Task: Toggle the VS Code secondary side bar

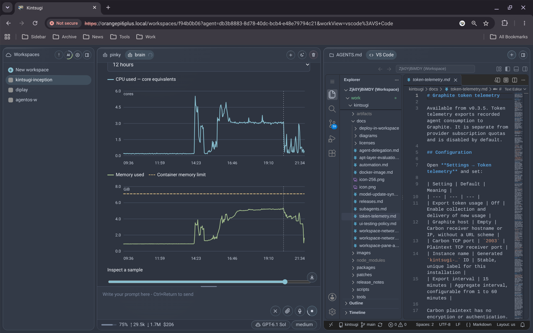Action: click(525, 69)
